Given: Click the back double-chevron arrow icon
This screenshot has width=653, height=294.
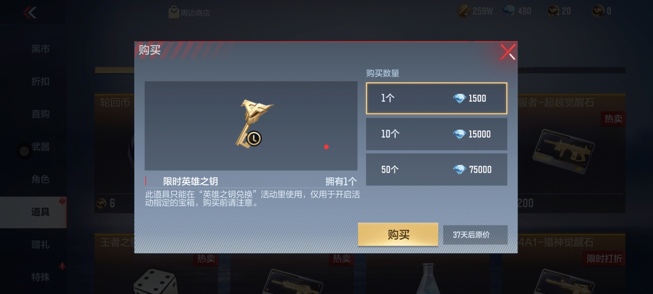Looking at the screenshot, I should (30, 13).
